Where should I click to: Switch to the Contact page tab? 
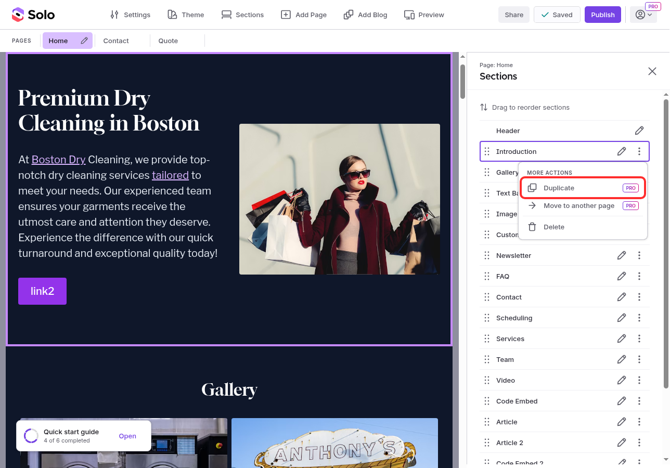pyautogui.click(x=116, y=41)
